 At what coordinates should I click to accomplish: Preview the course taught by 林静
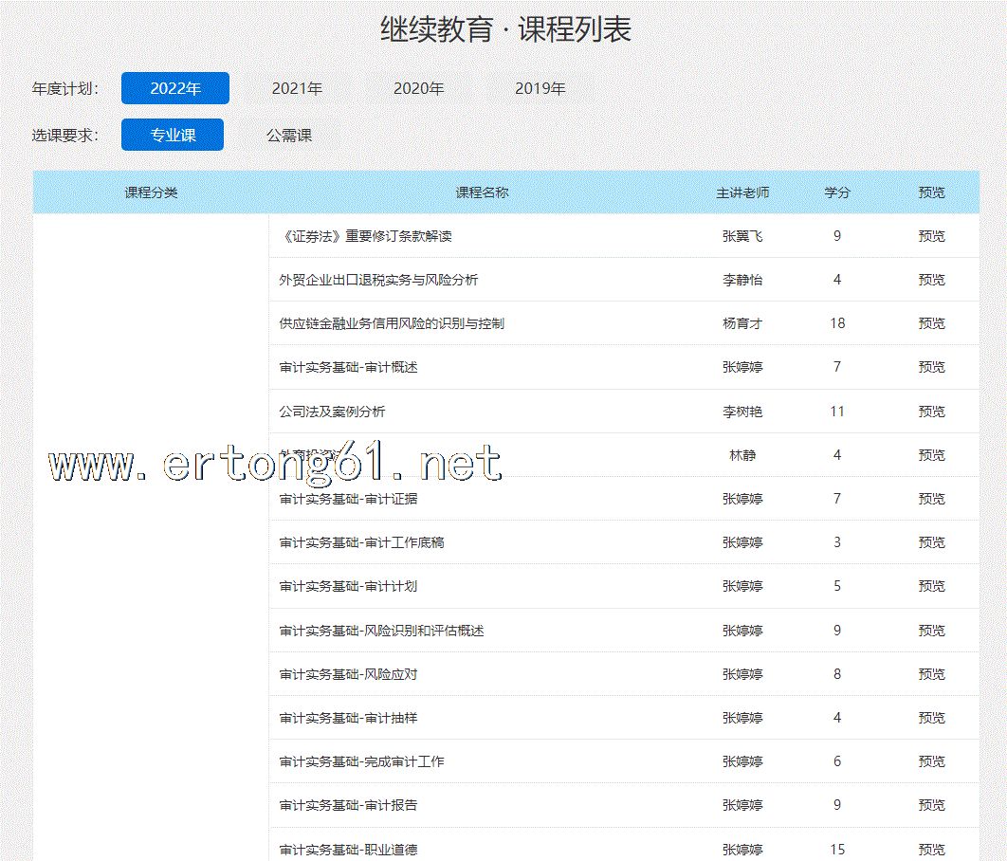tap(931, 455)
